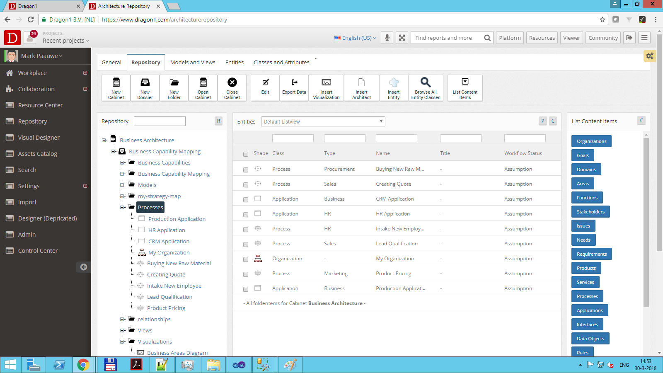Click the bookmark star in address bar
663x373 pixels.
tap(603, 19)
